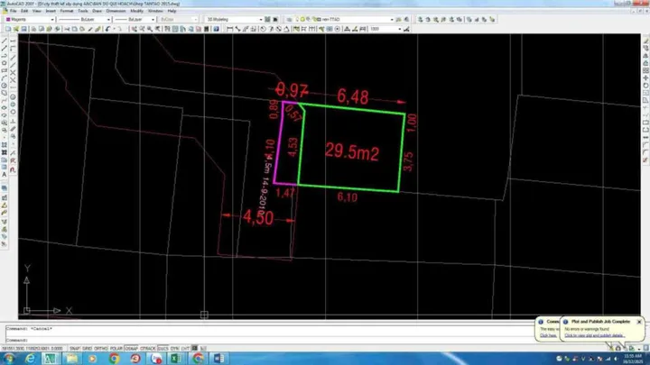Open the layer name dropdown list
Image resolution: width=650 pixels, height=365 pixels.
pos(345,20)
